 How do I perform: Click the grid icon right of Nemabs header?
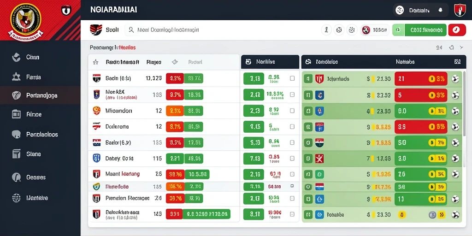pyautogui.click(x=457, y=62)
